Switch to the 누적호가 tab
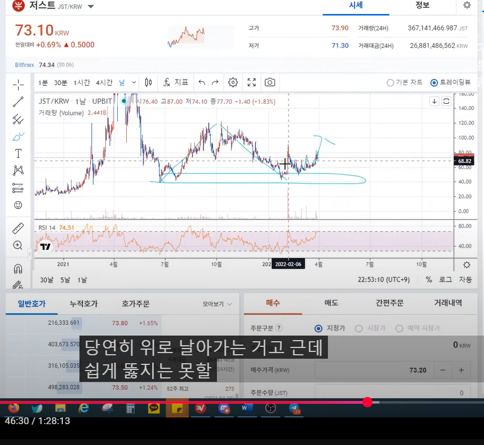Image resolution: width=484 pixels, height=445 pixels. [83, 304]
